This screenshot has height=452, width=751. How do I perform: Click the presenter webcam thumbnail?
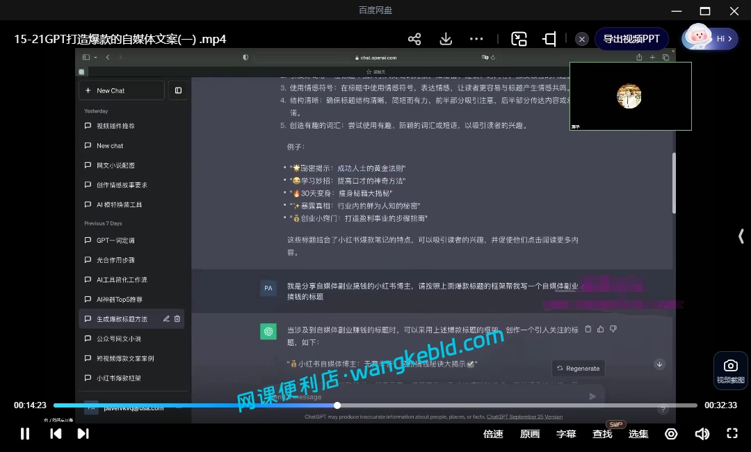[x=630, y=96]
